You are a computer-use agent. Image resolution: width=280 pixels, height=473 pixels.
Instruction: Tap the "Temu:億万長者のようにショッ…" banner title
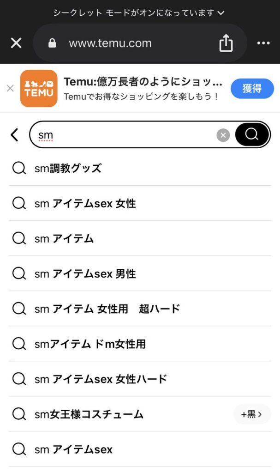(143, 82)
